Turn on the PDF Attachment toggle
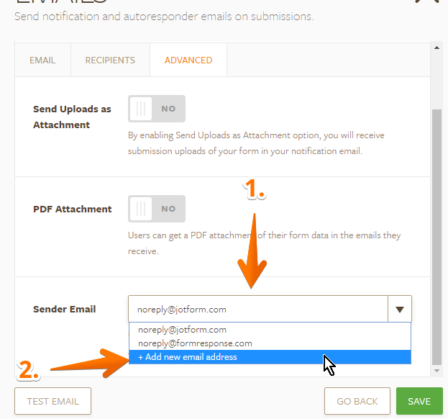 (157, 209)
